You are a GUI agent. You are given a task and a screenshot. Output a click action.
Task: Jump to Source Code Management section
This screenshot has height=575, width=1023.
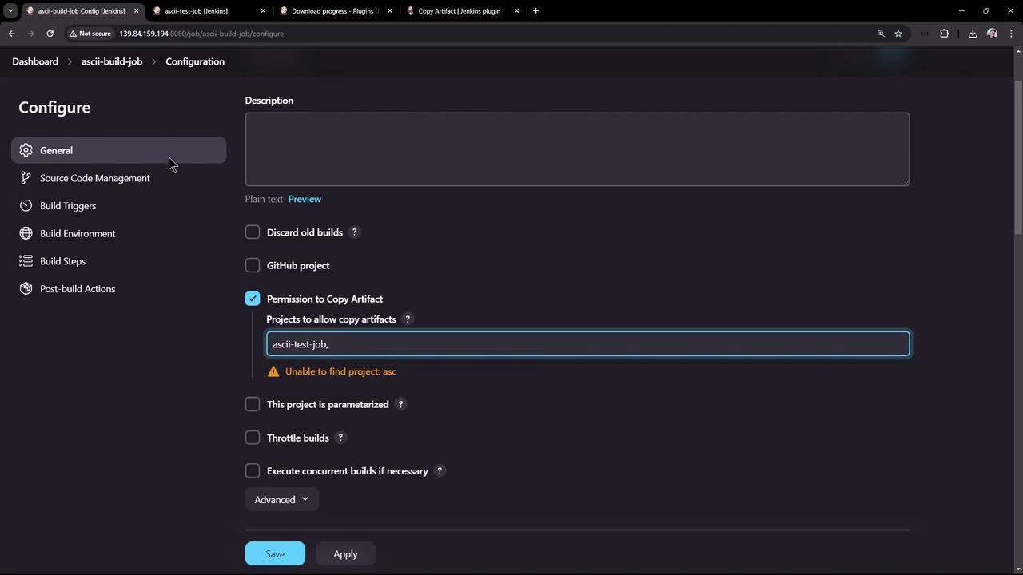pyautogui.click(x=119, y=178)
